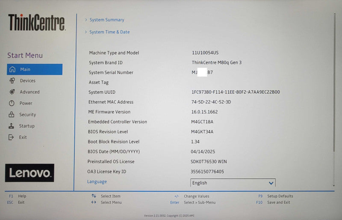The width and height of the screenshot is (342, 220).
Task: Click the F1 Help hint
Action: point(18,196)
